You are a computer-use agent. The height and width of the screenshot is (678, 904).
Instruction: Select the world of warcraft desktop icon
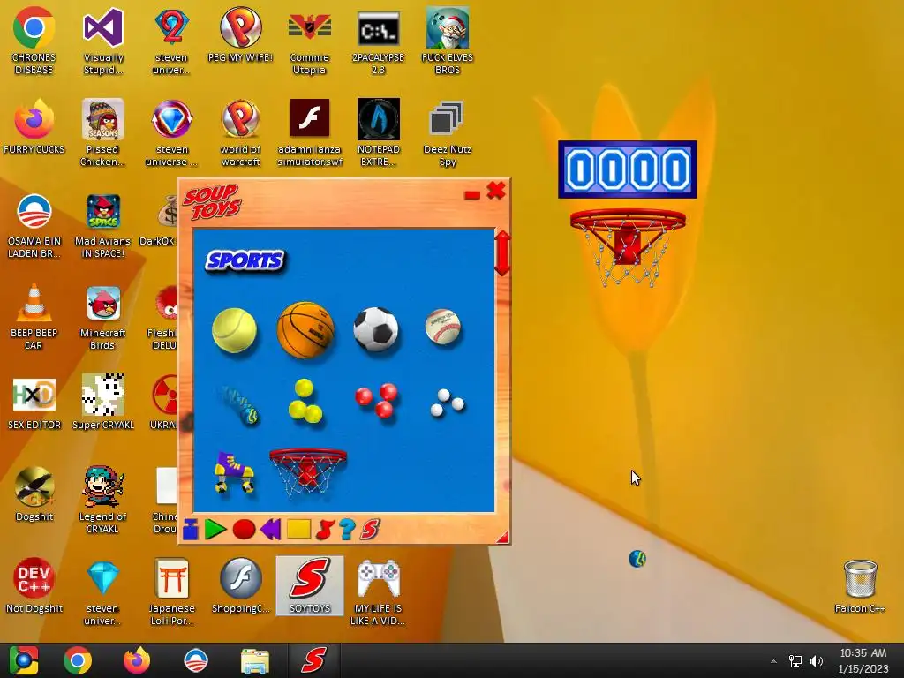[x=240, y=133]
